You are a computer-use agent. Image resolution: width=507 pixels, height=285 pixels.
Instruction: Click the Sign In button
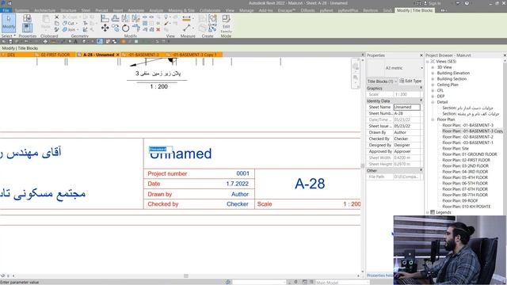433,3
